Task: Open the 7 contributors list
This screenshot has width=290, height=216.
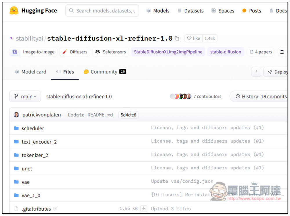Action: (x=207, y=96)
